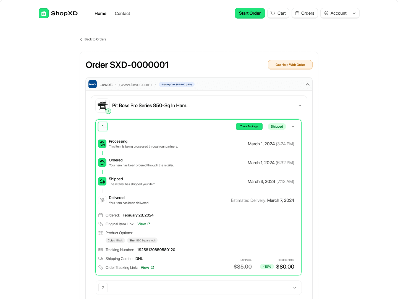Click the $85.00 list price

tap(243, 267)
